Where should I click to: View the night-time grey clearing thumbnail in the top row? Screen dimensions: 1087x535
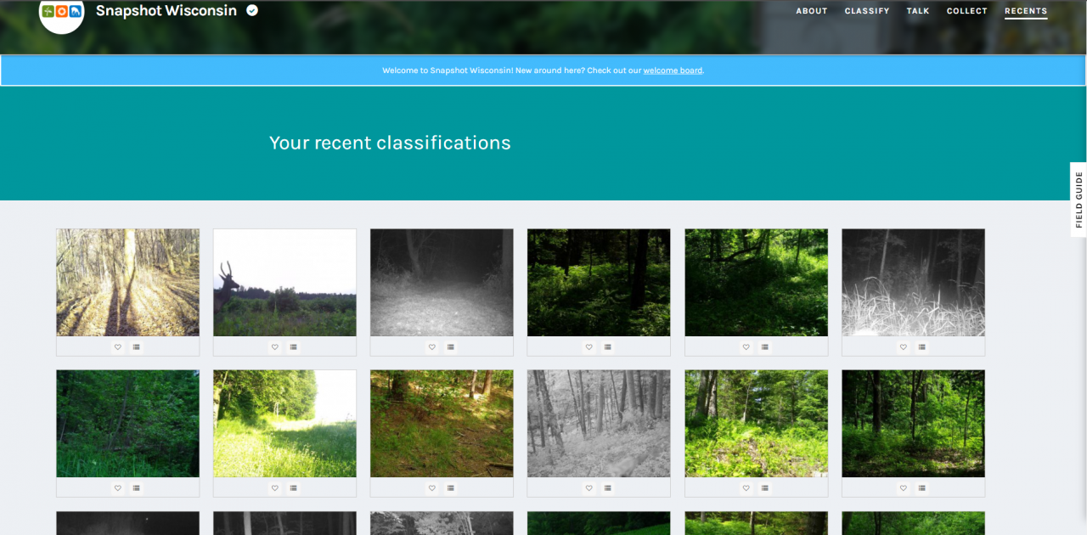[442, 282]
